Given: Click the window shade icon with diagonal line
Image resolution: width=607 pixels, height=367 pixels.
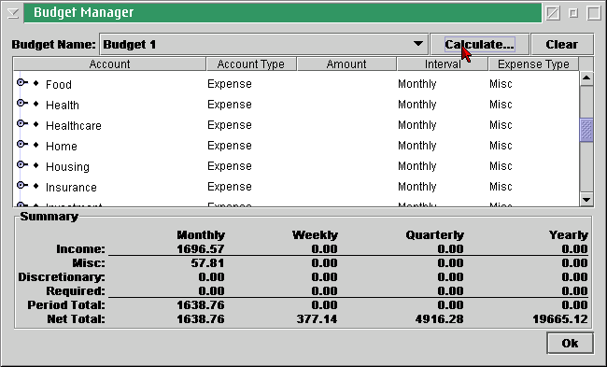Looking at the screenshot, I should (x=553, y=13).
